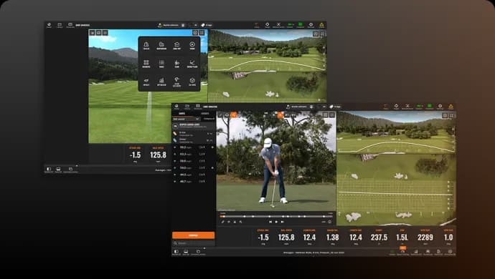This screenshot has height=279, width=495.
Task: Toggle visibility of the 46.7 shot row
Action: [175, 182]
